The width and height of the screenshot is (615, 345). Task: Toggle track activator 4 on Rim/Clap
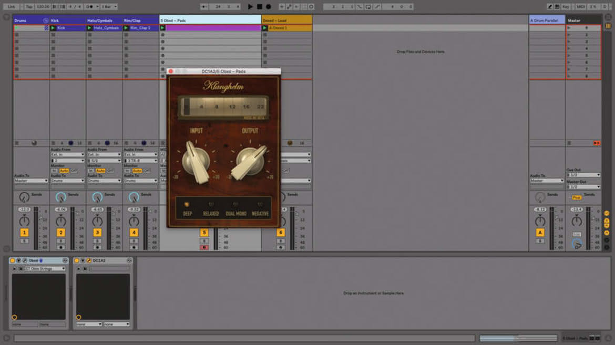[x=134, y=233]
